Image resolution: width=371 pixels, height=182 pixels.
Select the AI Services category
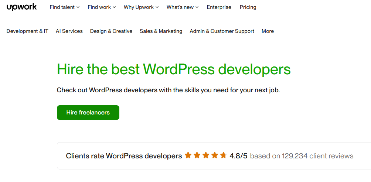[x=69, y=31]
